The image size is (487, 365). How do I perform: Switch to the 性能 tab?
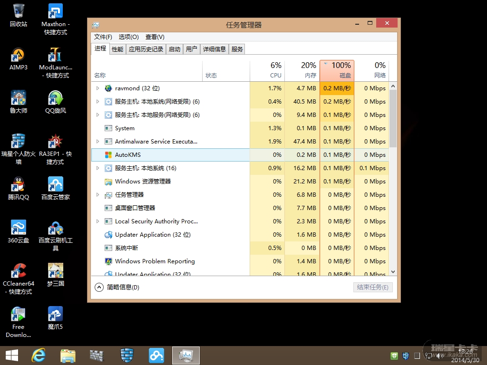(x=117, y=49)
